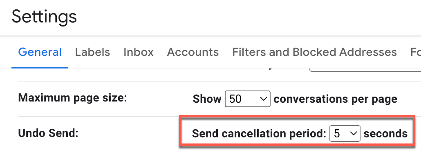Click the Undo Send label
Screen dimensions: 421x150
coord(48,133)
